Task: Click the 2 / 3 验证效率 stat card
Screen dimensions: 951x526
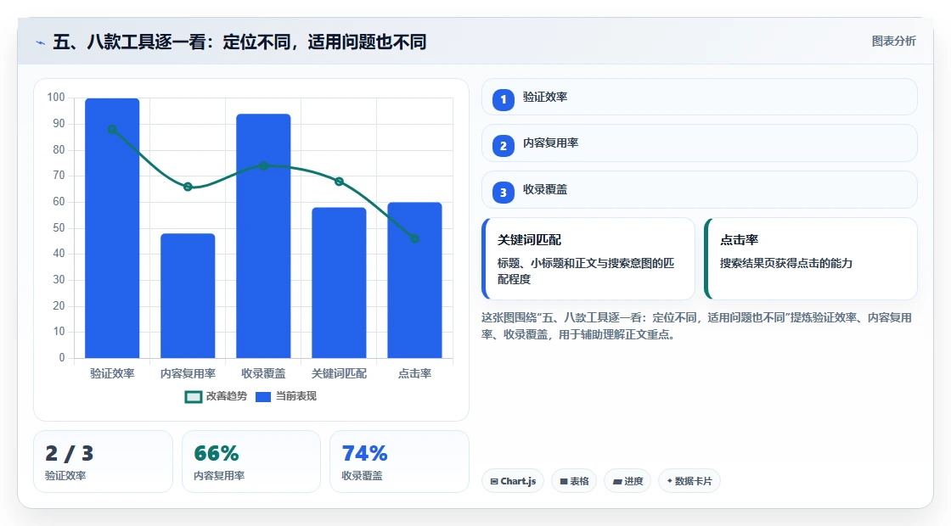Action: click(x=103, y=462)
